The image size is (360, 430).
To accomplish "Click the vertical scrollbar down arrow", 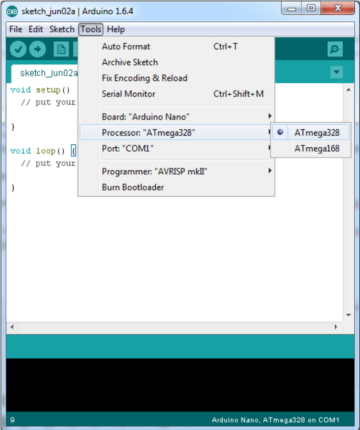I will click(348, 315).
